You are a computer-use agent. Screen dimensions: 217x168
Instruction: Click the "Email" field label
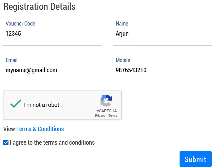(12, 60)
